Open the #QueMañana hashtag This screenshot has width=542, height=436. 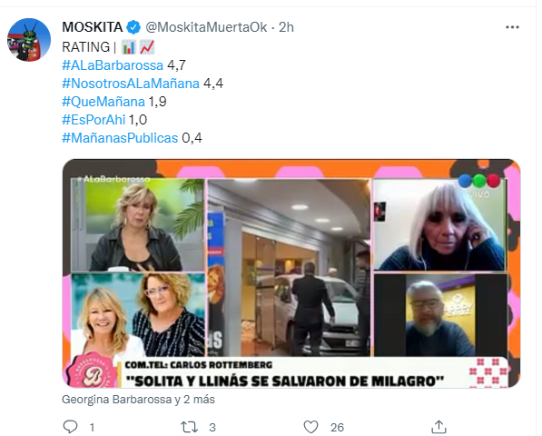click(103, 102)
